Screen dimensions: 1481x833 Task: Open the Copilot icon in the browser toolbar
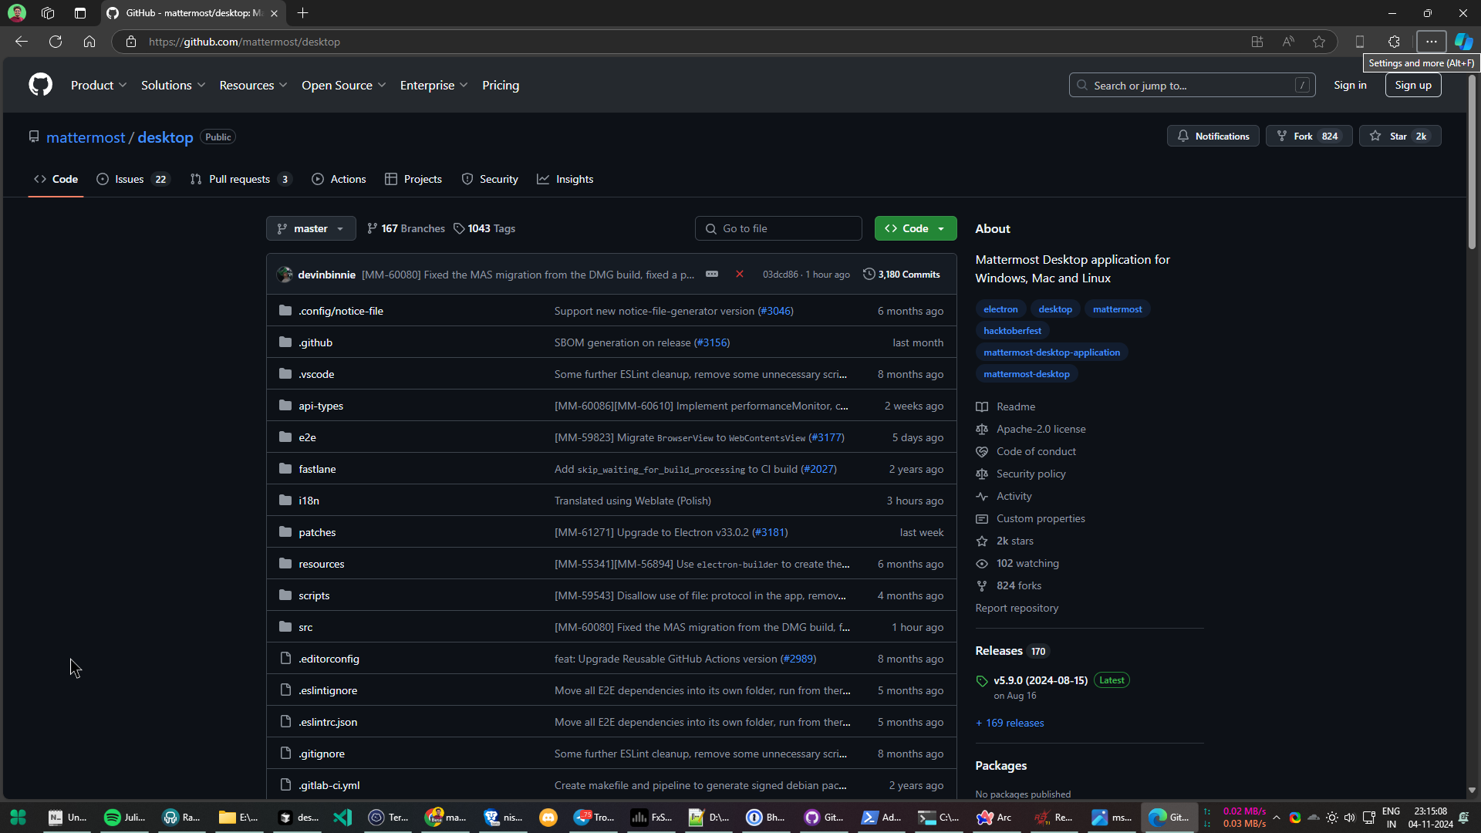point(1462,42)
